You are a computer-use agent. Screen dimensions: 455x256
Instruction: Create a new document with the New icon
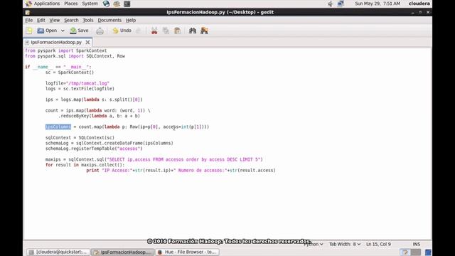[x=29, y=31]
